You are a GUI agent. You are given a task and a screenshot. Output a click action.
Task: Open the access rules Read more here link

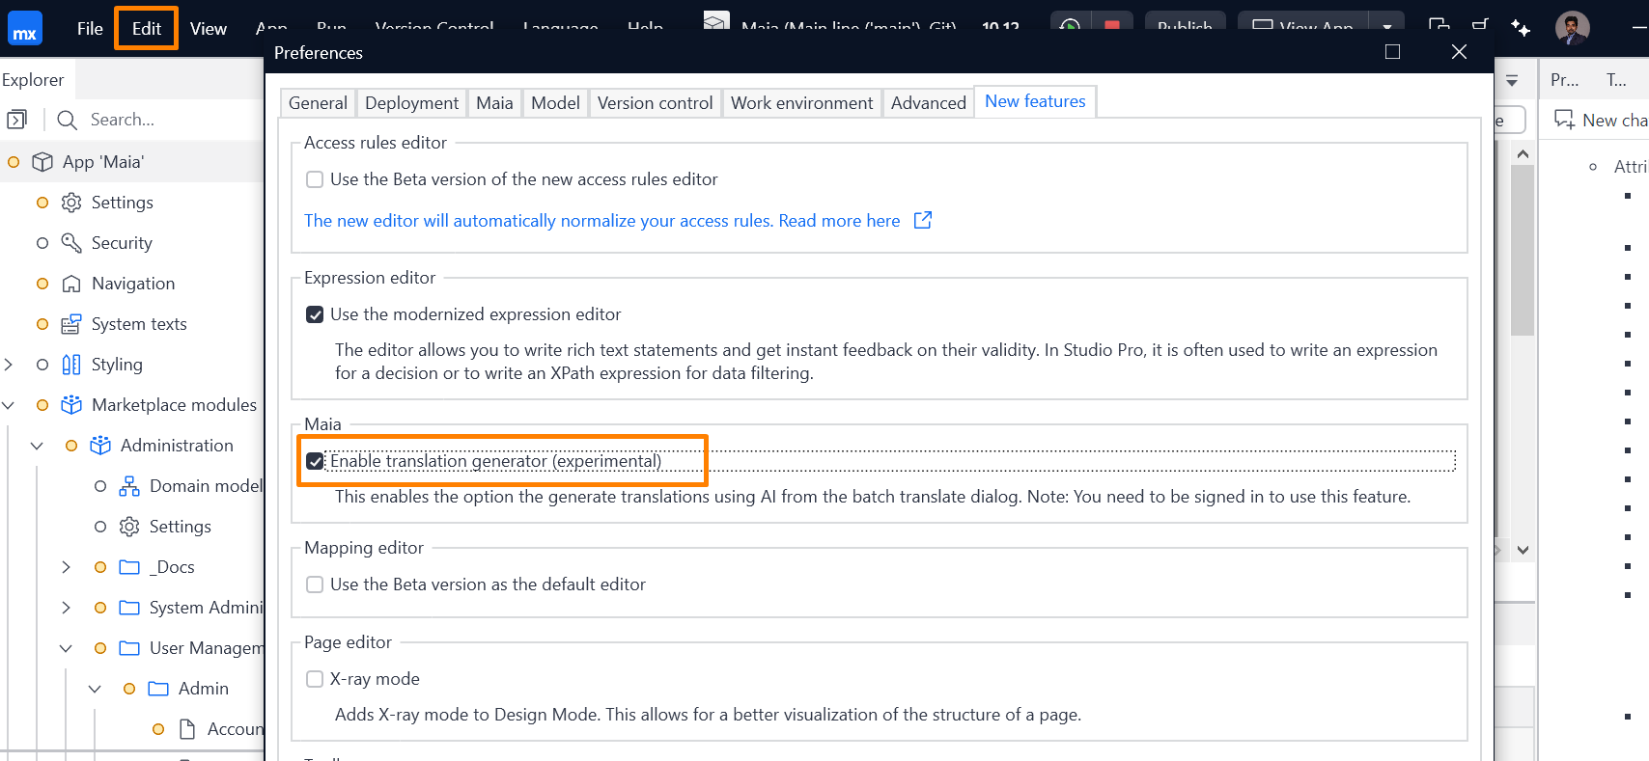(x=839, y=221)
